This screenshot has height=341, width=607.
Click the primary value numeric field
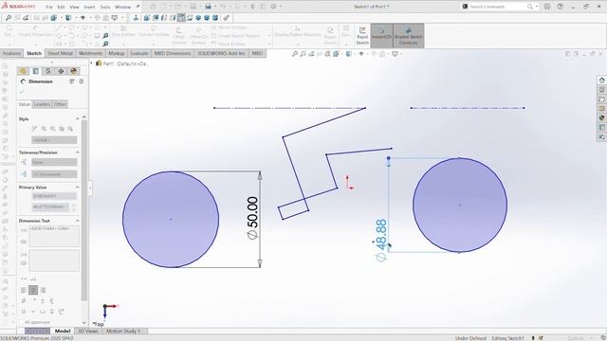[x=50, y=206]
